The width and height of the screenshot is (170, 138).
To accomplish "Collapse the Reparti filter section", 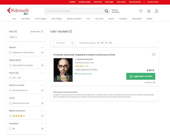I will coord(42,47).
